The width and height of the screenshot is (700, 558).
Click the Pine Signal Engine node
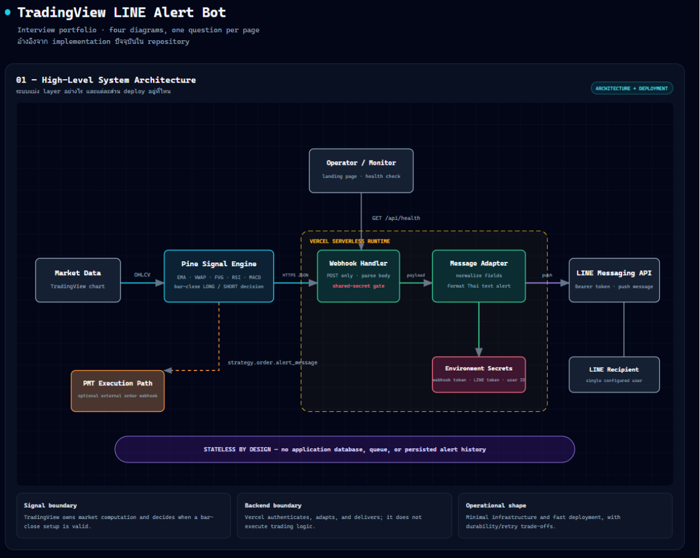click(219, 276)
